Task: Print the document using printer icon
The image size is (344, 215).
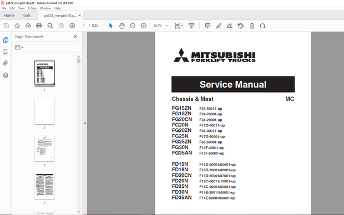Action: (39, 26)
